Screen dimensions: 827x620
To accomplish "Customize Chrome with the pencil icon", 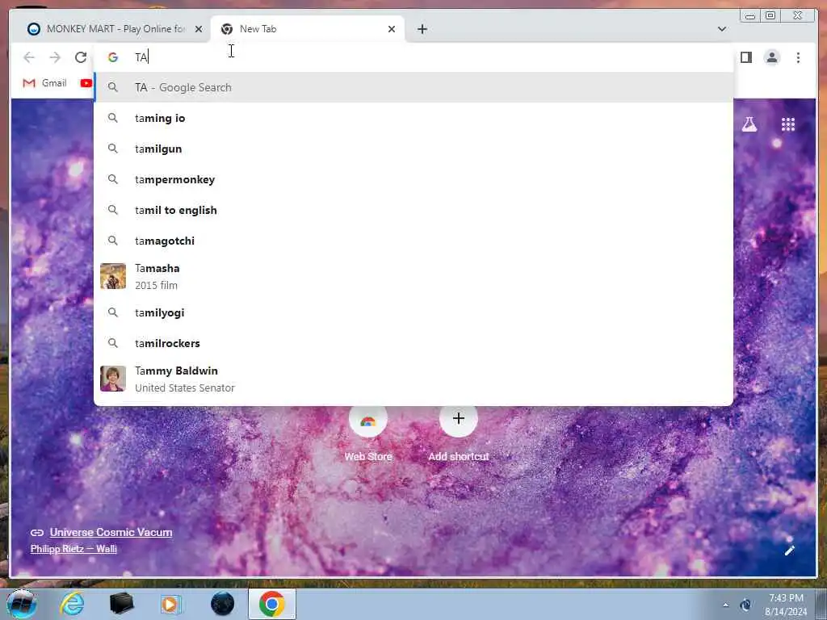I will pyautogui.click(x=789, y=551).
